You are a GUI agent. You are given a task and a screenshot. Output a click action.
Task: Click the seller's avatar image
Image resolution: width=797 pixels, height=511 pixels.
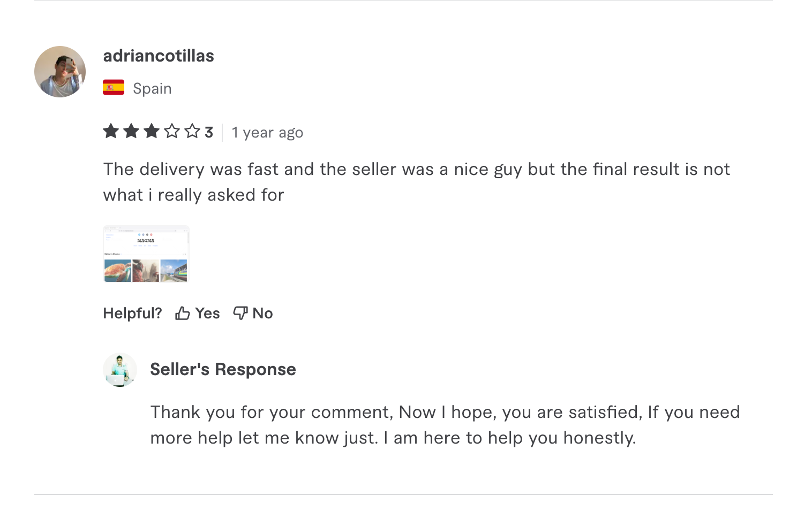[x=120, y=370]
